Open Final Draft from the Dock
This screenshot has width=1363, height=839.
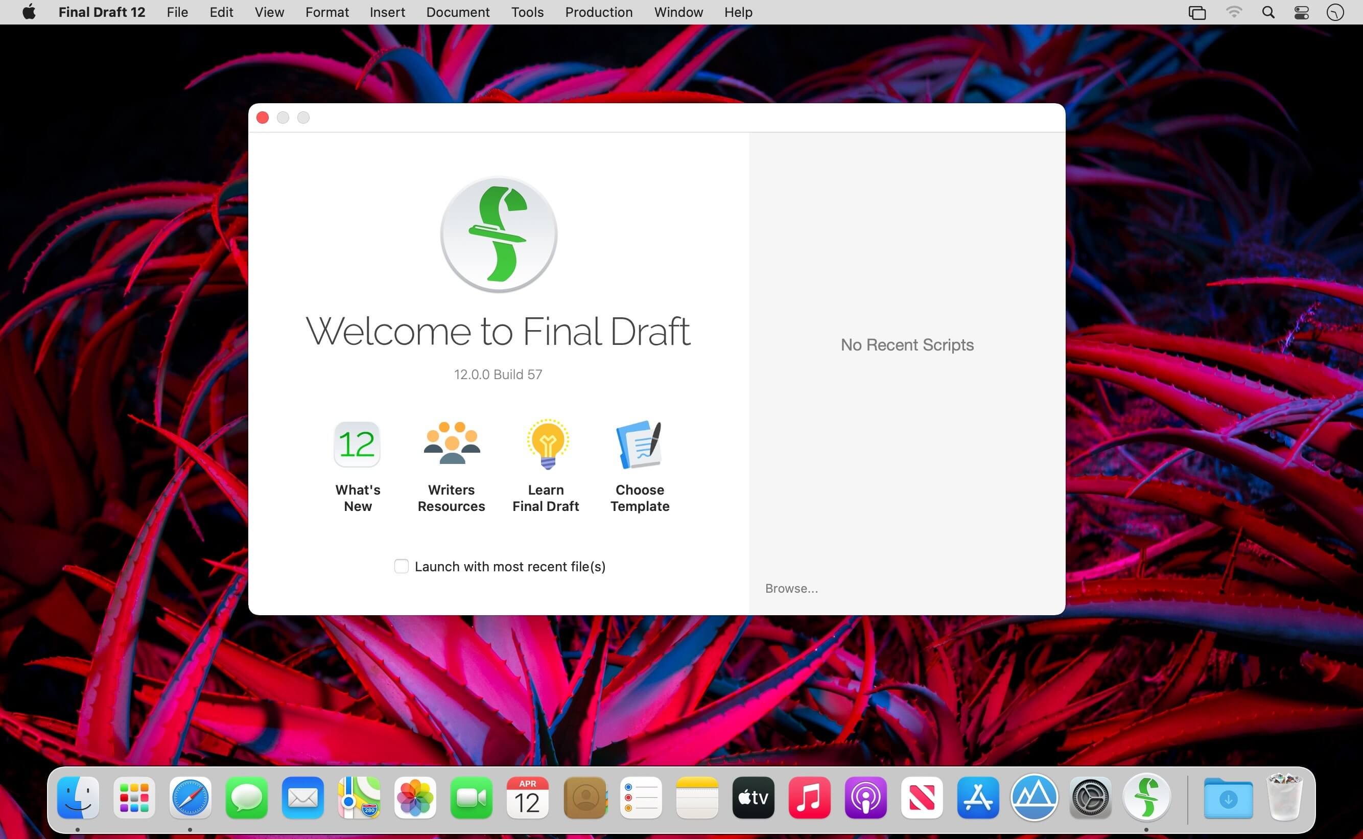[x=1146, y=798]
